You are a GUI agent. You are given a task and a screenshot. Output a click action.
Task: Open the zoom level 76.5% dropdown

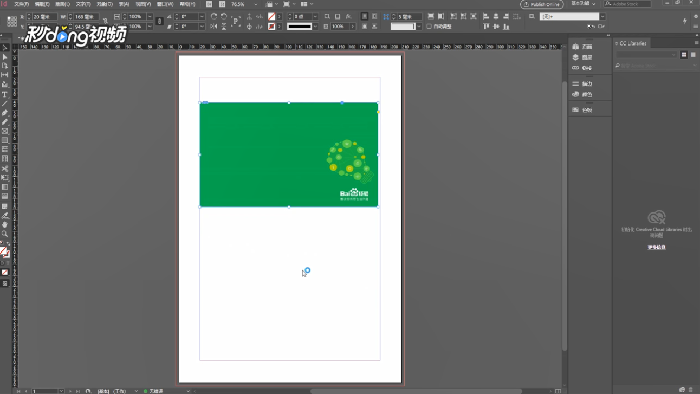pos(256,4)
